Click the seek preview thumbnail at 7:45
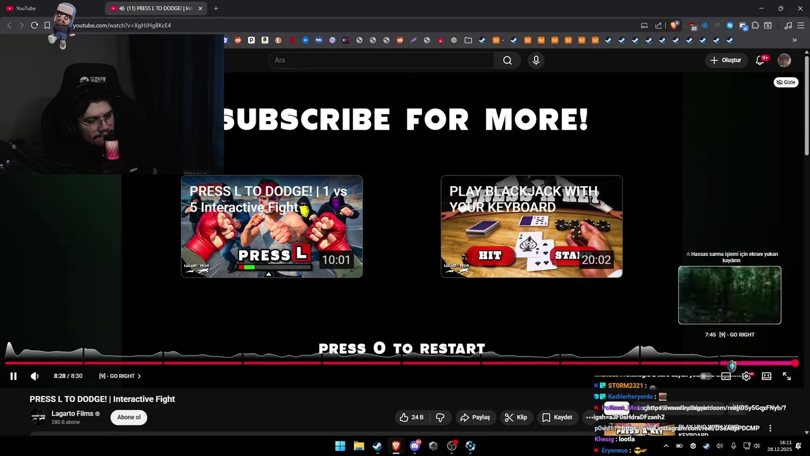Viewport: 810px width, 456px height. (730, 295)
